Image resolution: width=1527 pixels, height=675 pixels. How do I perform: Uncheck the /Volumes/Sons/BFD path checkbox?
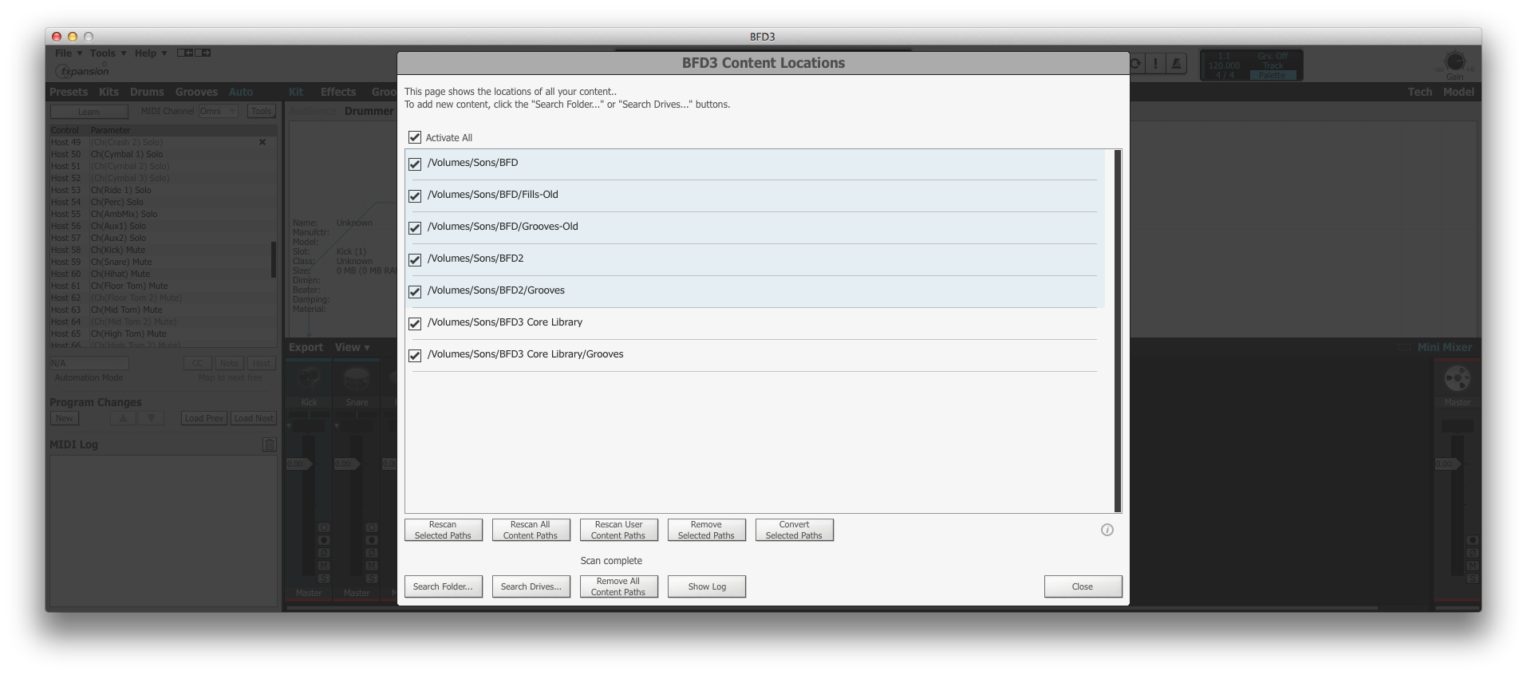coord(415,164)
